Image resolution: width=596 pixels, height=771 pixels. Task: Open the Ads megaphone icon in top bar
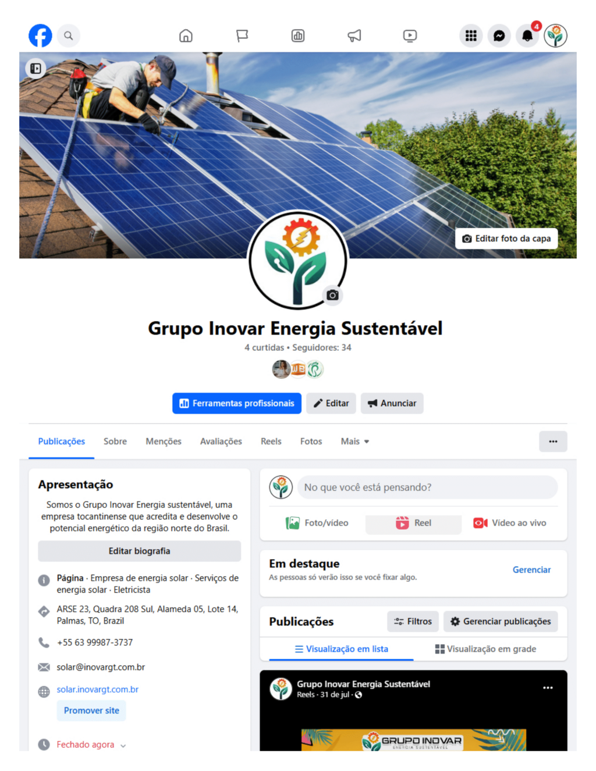click(x=354, y=35)
